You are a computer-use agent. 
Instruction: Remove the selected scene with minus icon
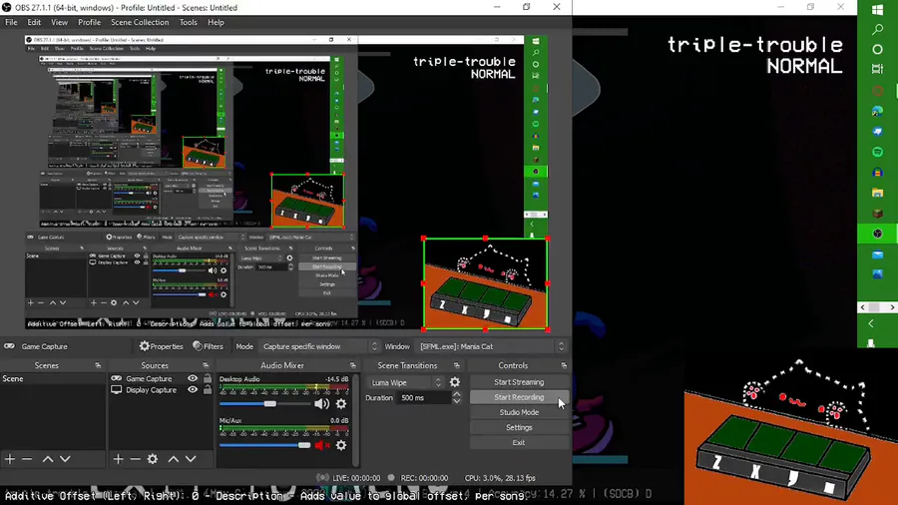pos(27,459)
